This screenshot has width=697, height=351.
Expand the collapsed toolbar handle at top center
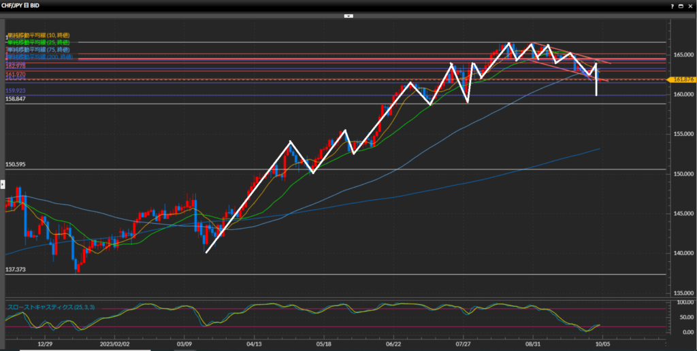348,14
